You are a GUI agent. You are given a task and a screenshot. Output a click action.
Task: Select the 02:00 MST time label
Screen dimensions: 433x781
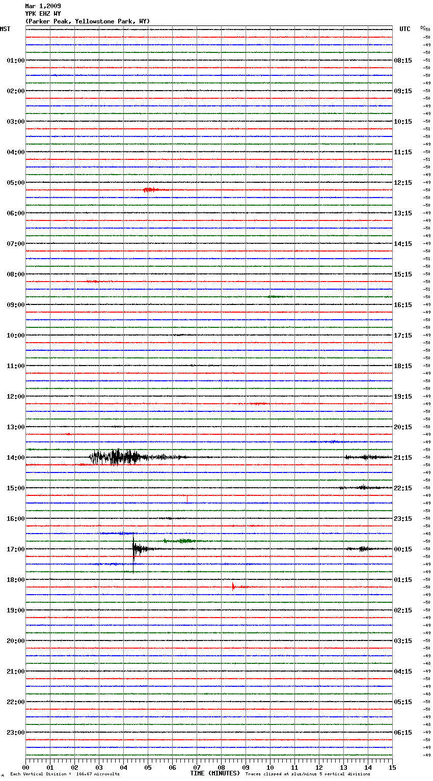tap(16, 91)
